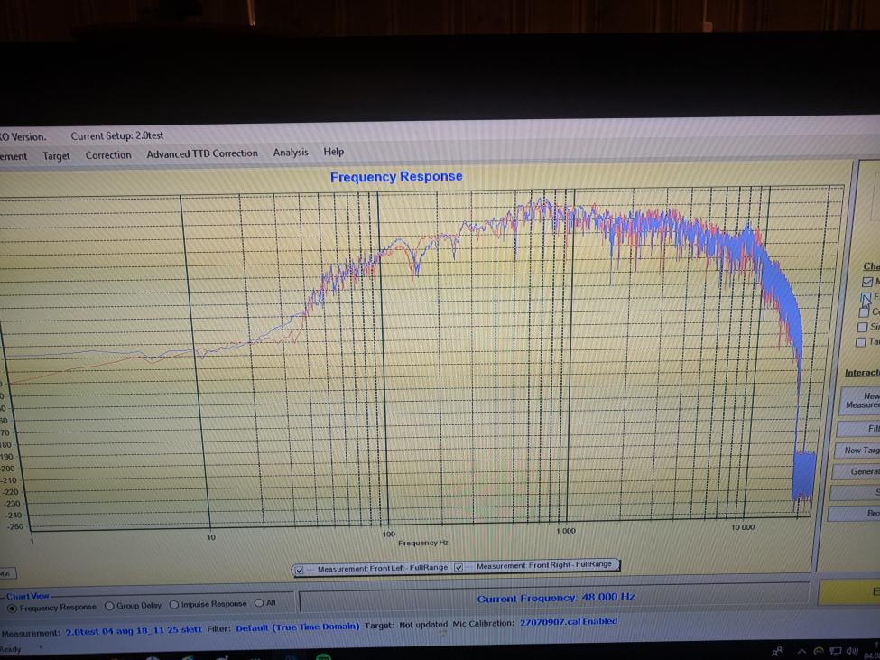Select Group Delay chart view
The image size is (880, 660).
tap(109, 606)
